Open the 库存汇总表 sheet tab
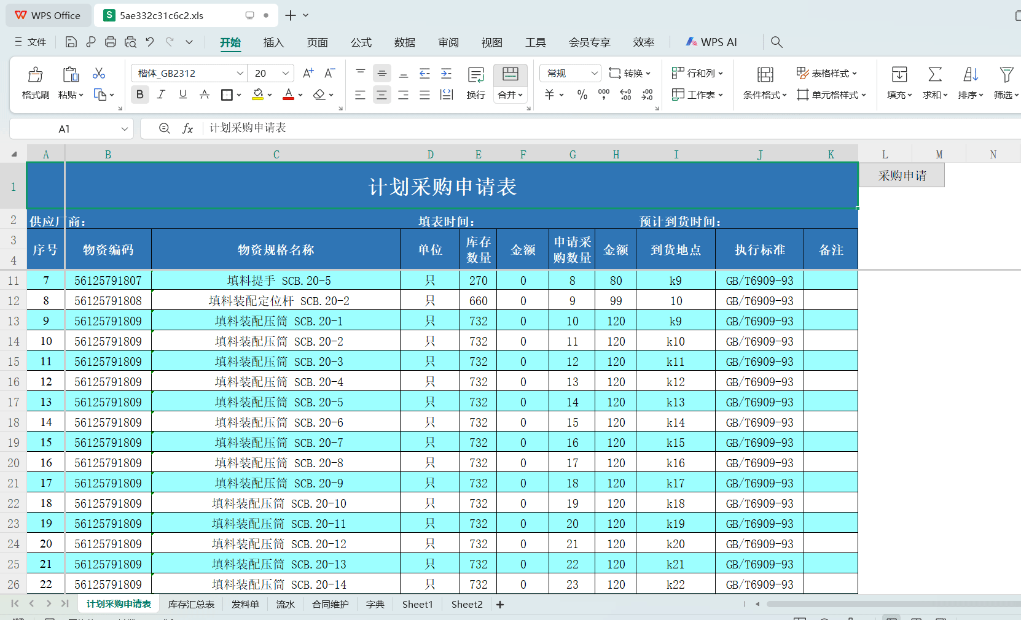 (x=191, y=604)
